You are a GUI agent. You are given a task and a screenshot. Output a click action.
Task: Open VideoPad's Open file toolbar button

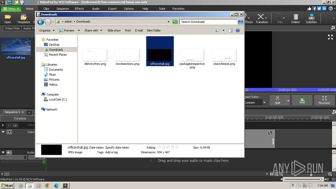(x=8, y=19)
